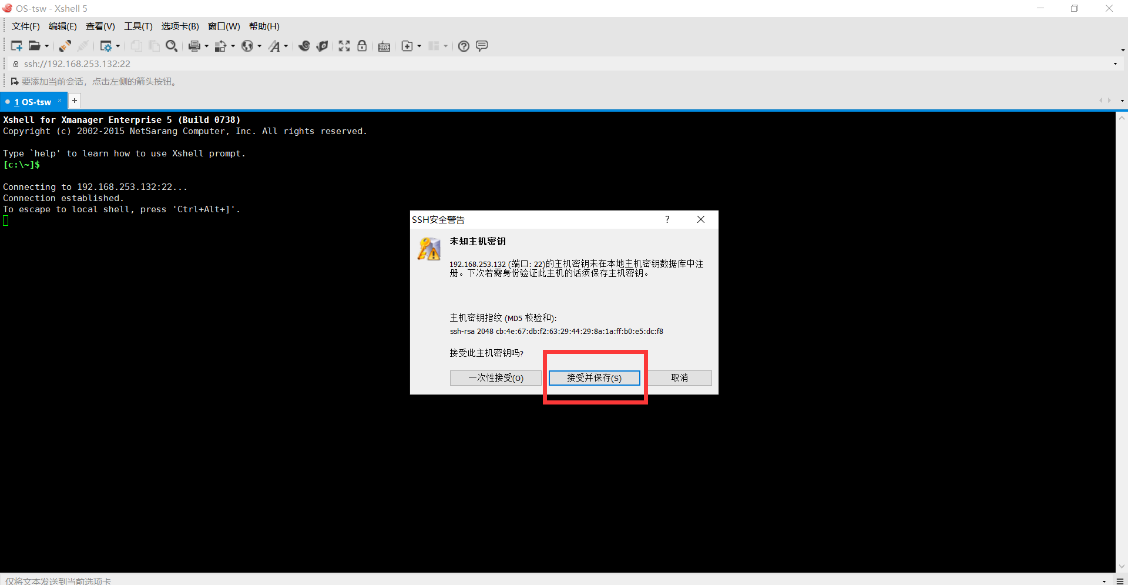Click the terminal vertical scrollbar up arrow
This screenshot has height=585, width=1128.
click(x=1122, y=118)
